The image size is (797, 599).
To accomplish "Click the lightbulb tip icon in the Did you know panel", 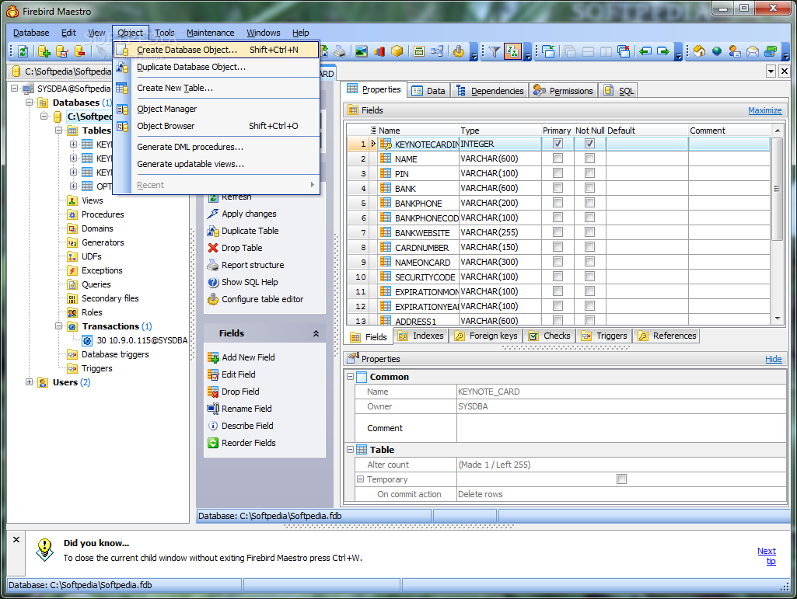I will (45, 550).
